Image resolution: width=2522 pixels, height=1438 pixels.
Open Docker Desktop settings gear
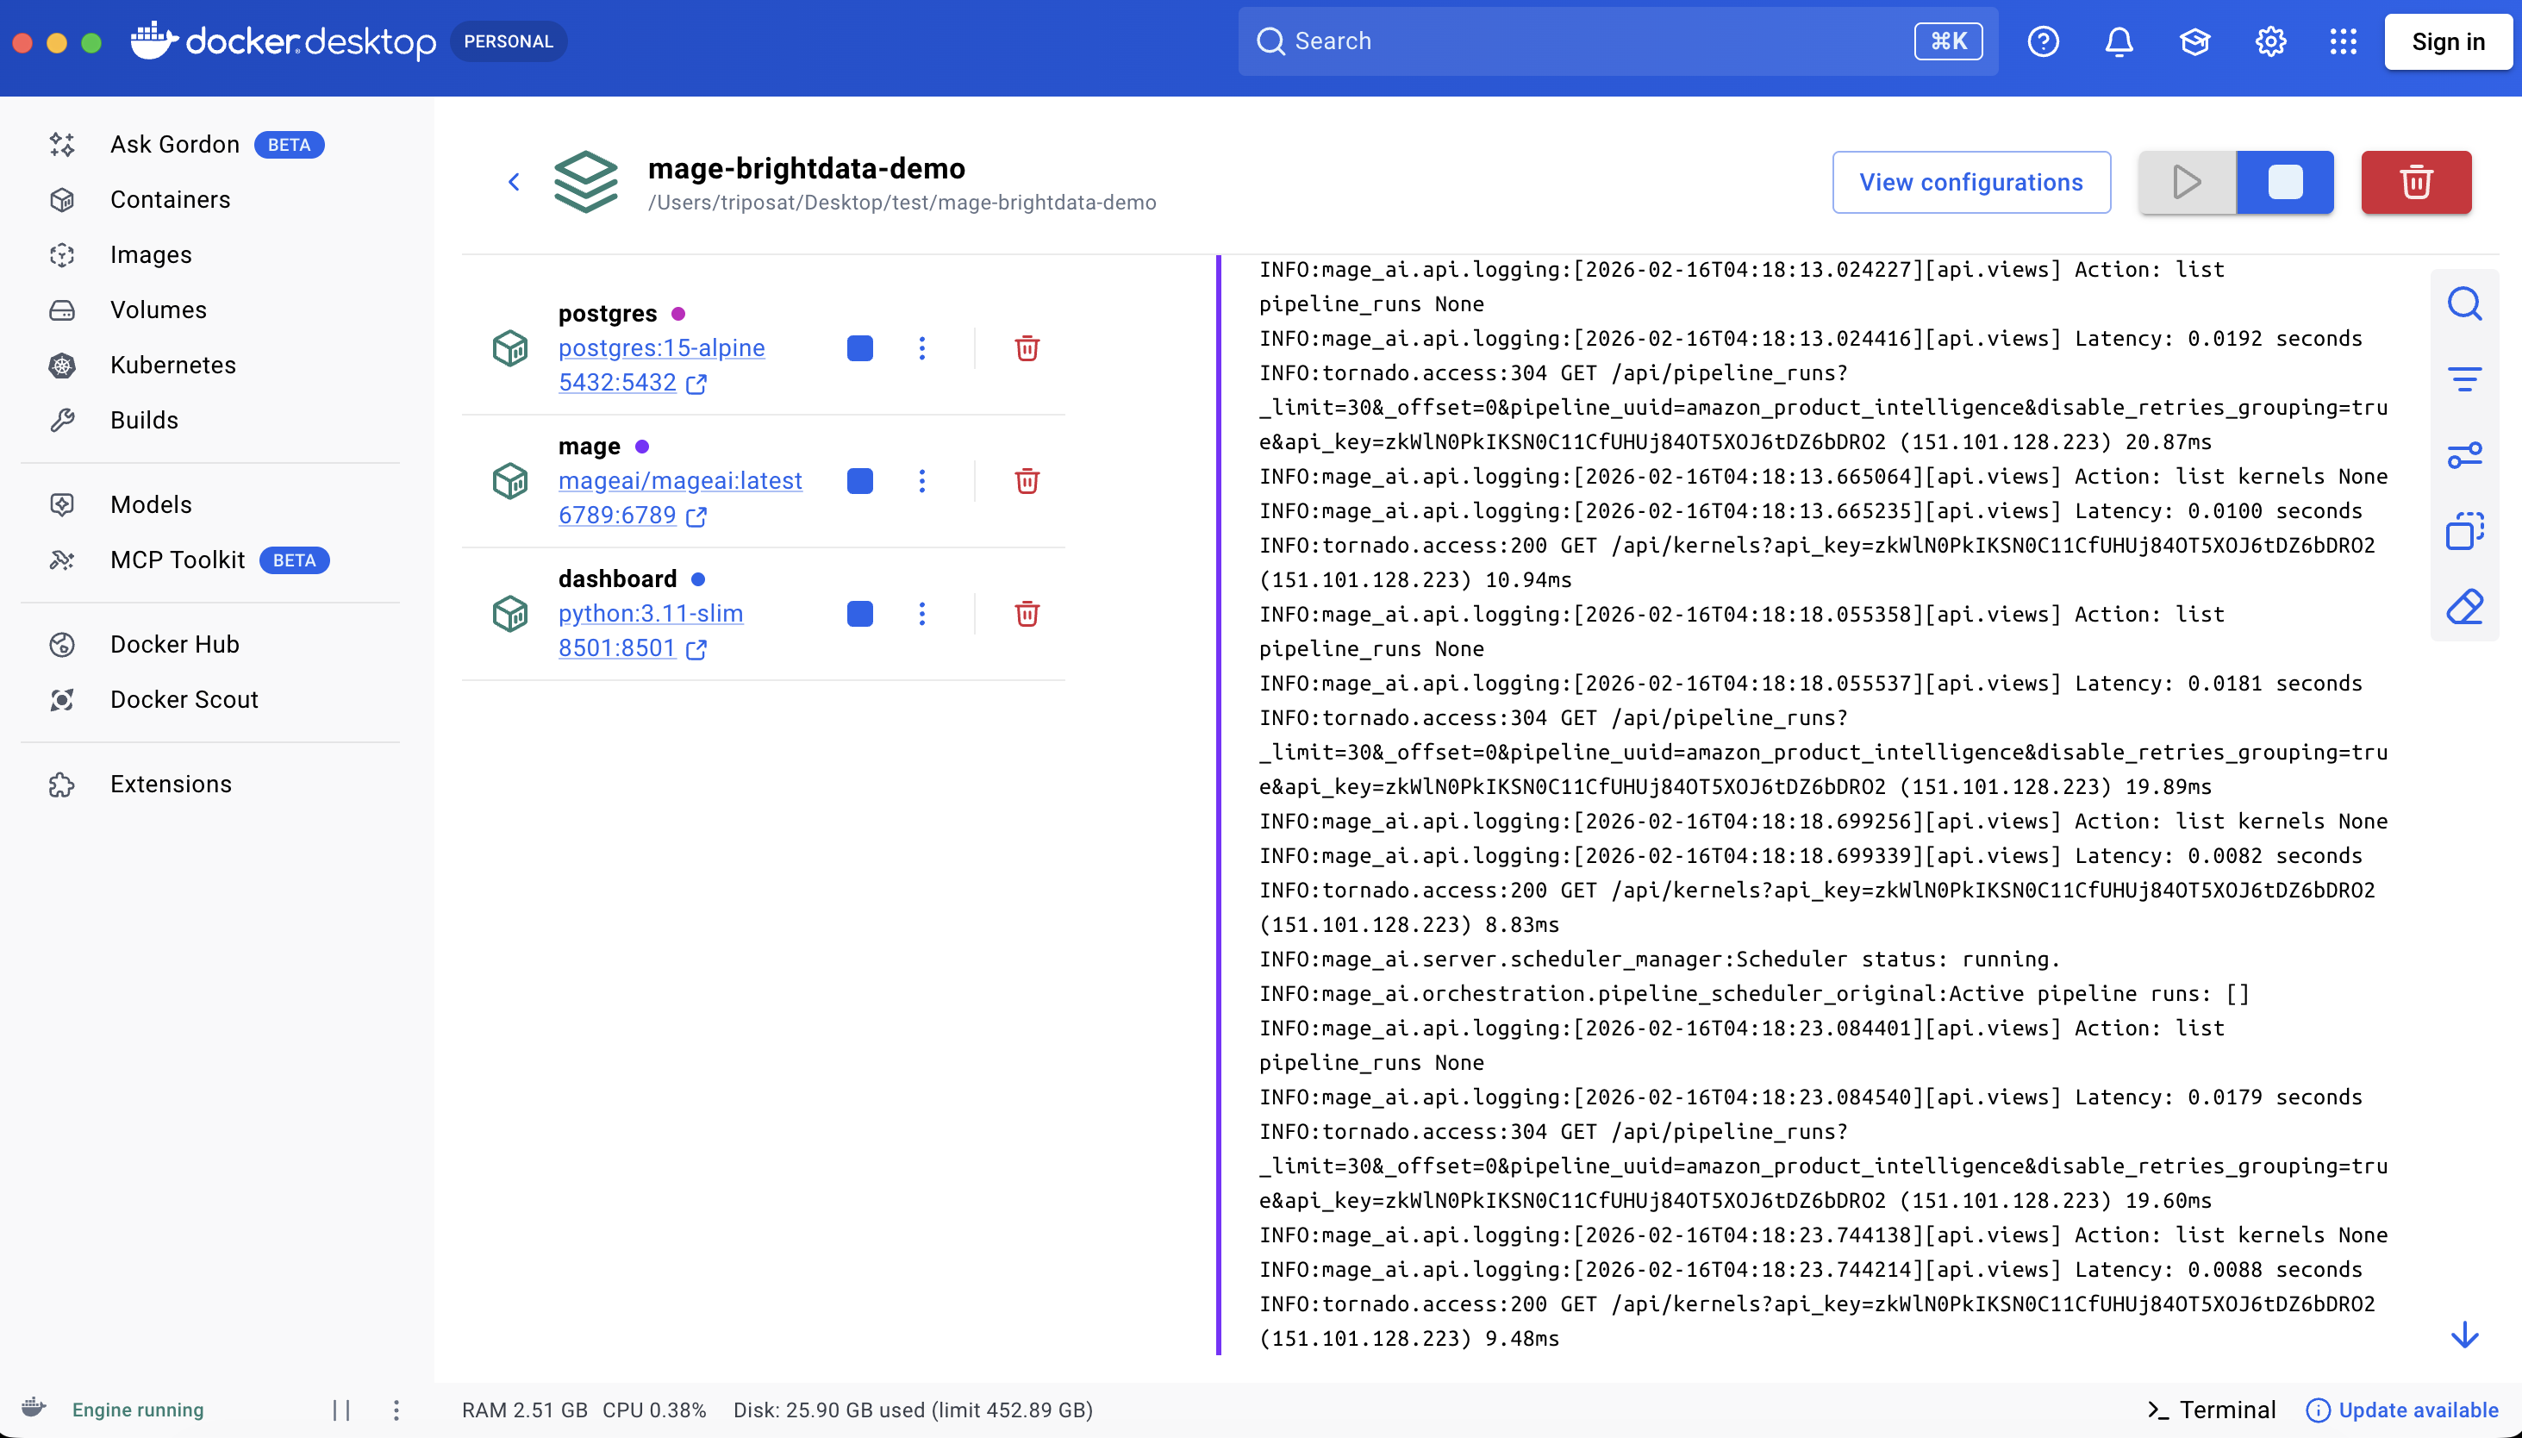coord(2269,41)
